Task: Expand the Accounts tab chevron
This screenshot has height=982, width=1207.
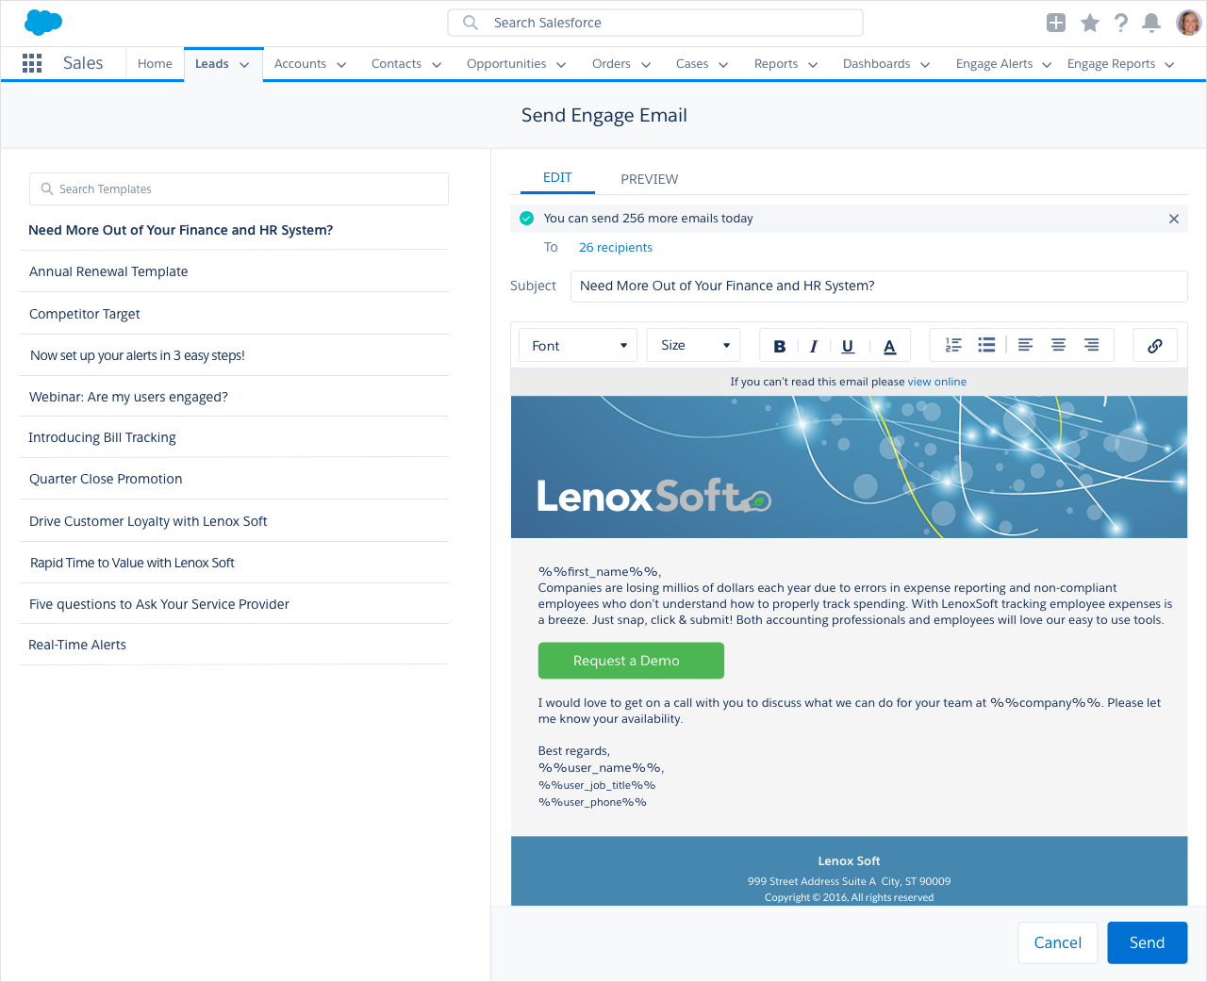Action: pos(341,65)
